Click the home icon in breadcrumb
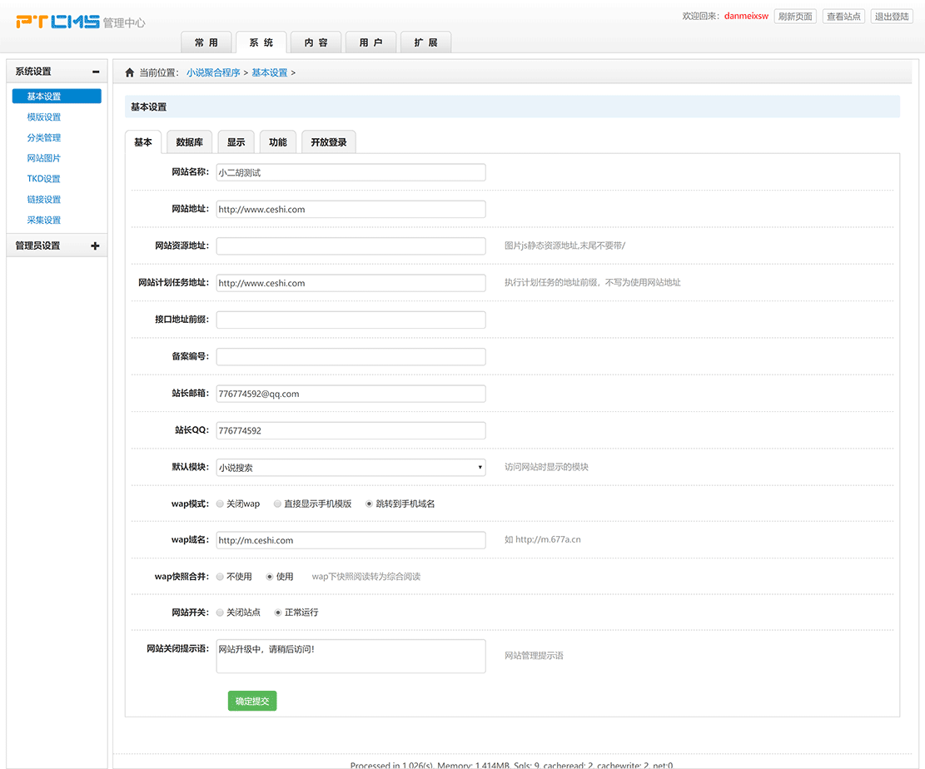 pos(129,72)
